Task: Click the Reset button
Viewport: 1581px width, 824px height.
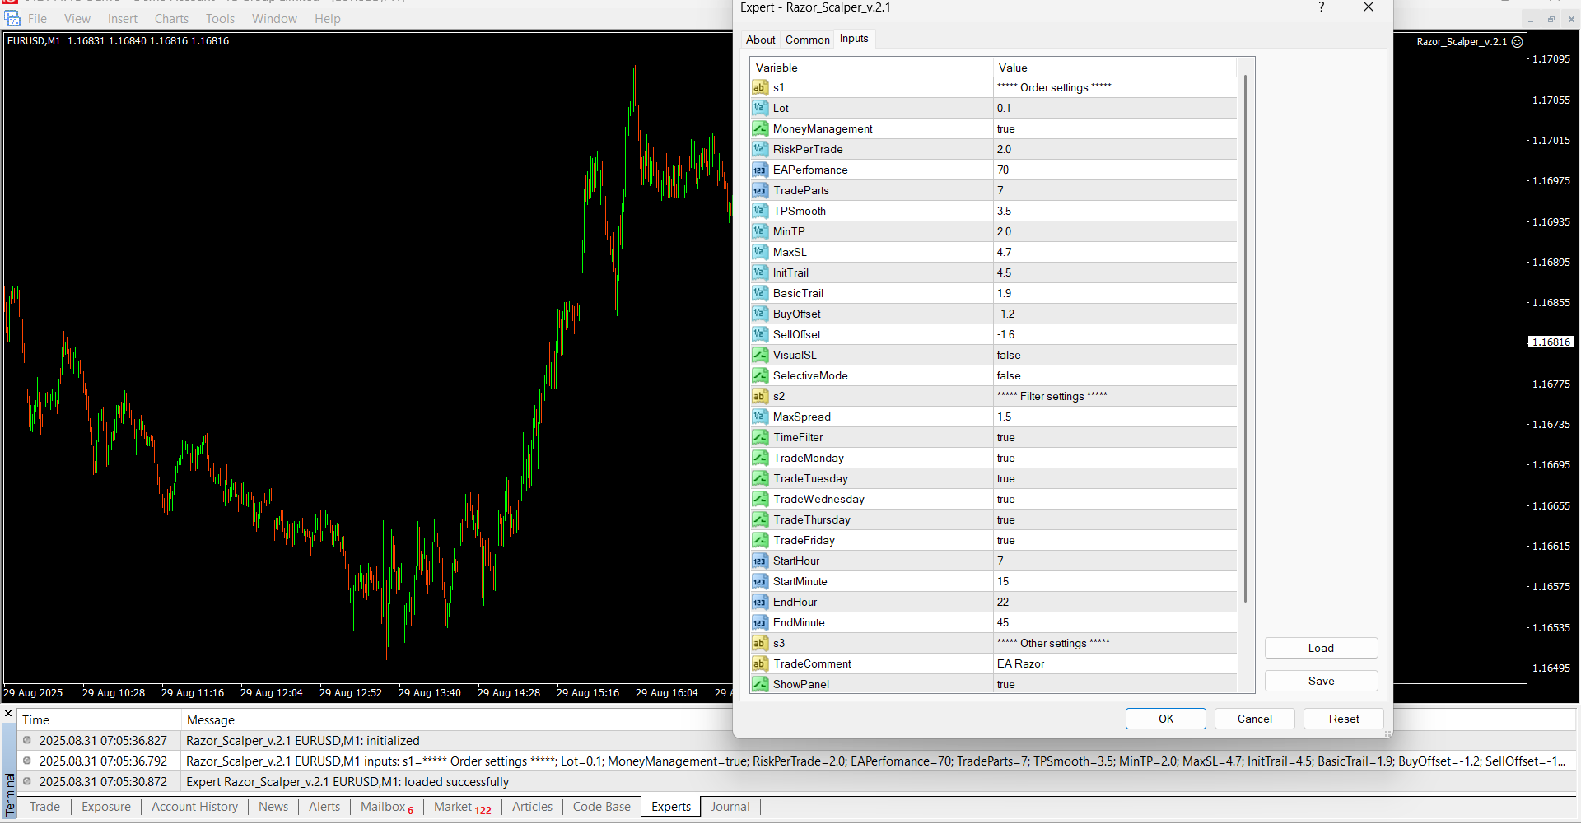Action: tap(1343, 719)
